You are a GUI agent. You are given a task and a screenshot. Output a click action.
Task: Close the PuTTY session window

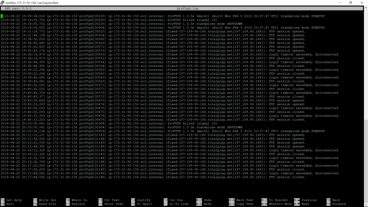pyautogui.click(x=362, y=3)
